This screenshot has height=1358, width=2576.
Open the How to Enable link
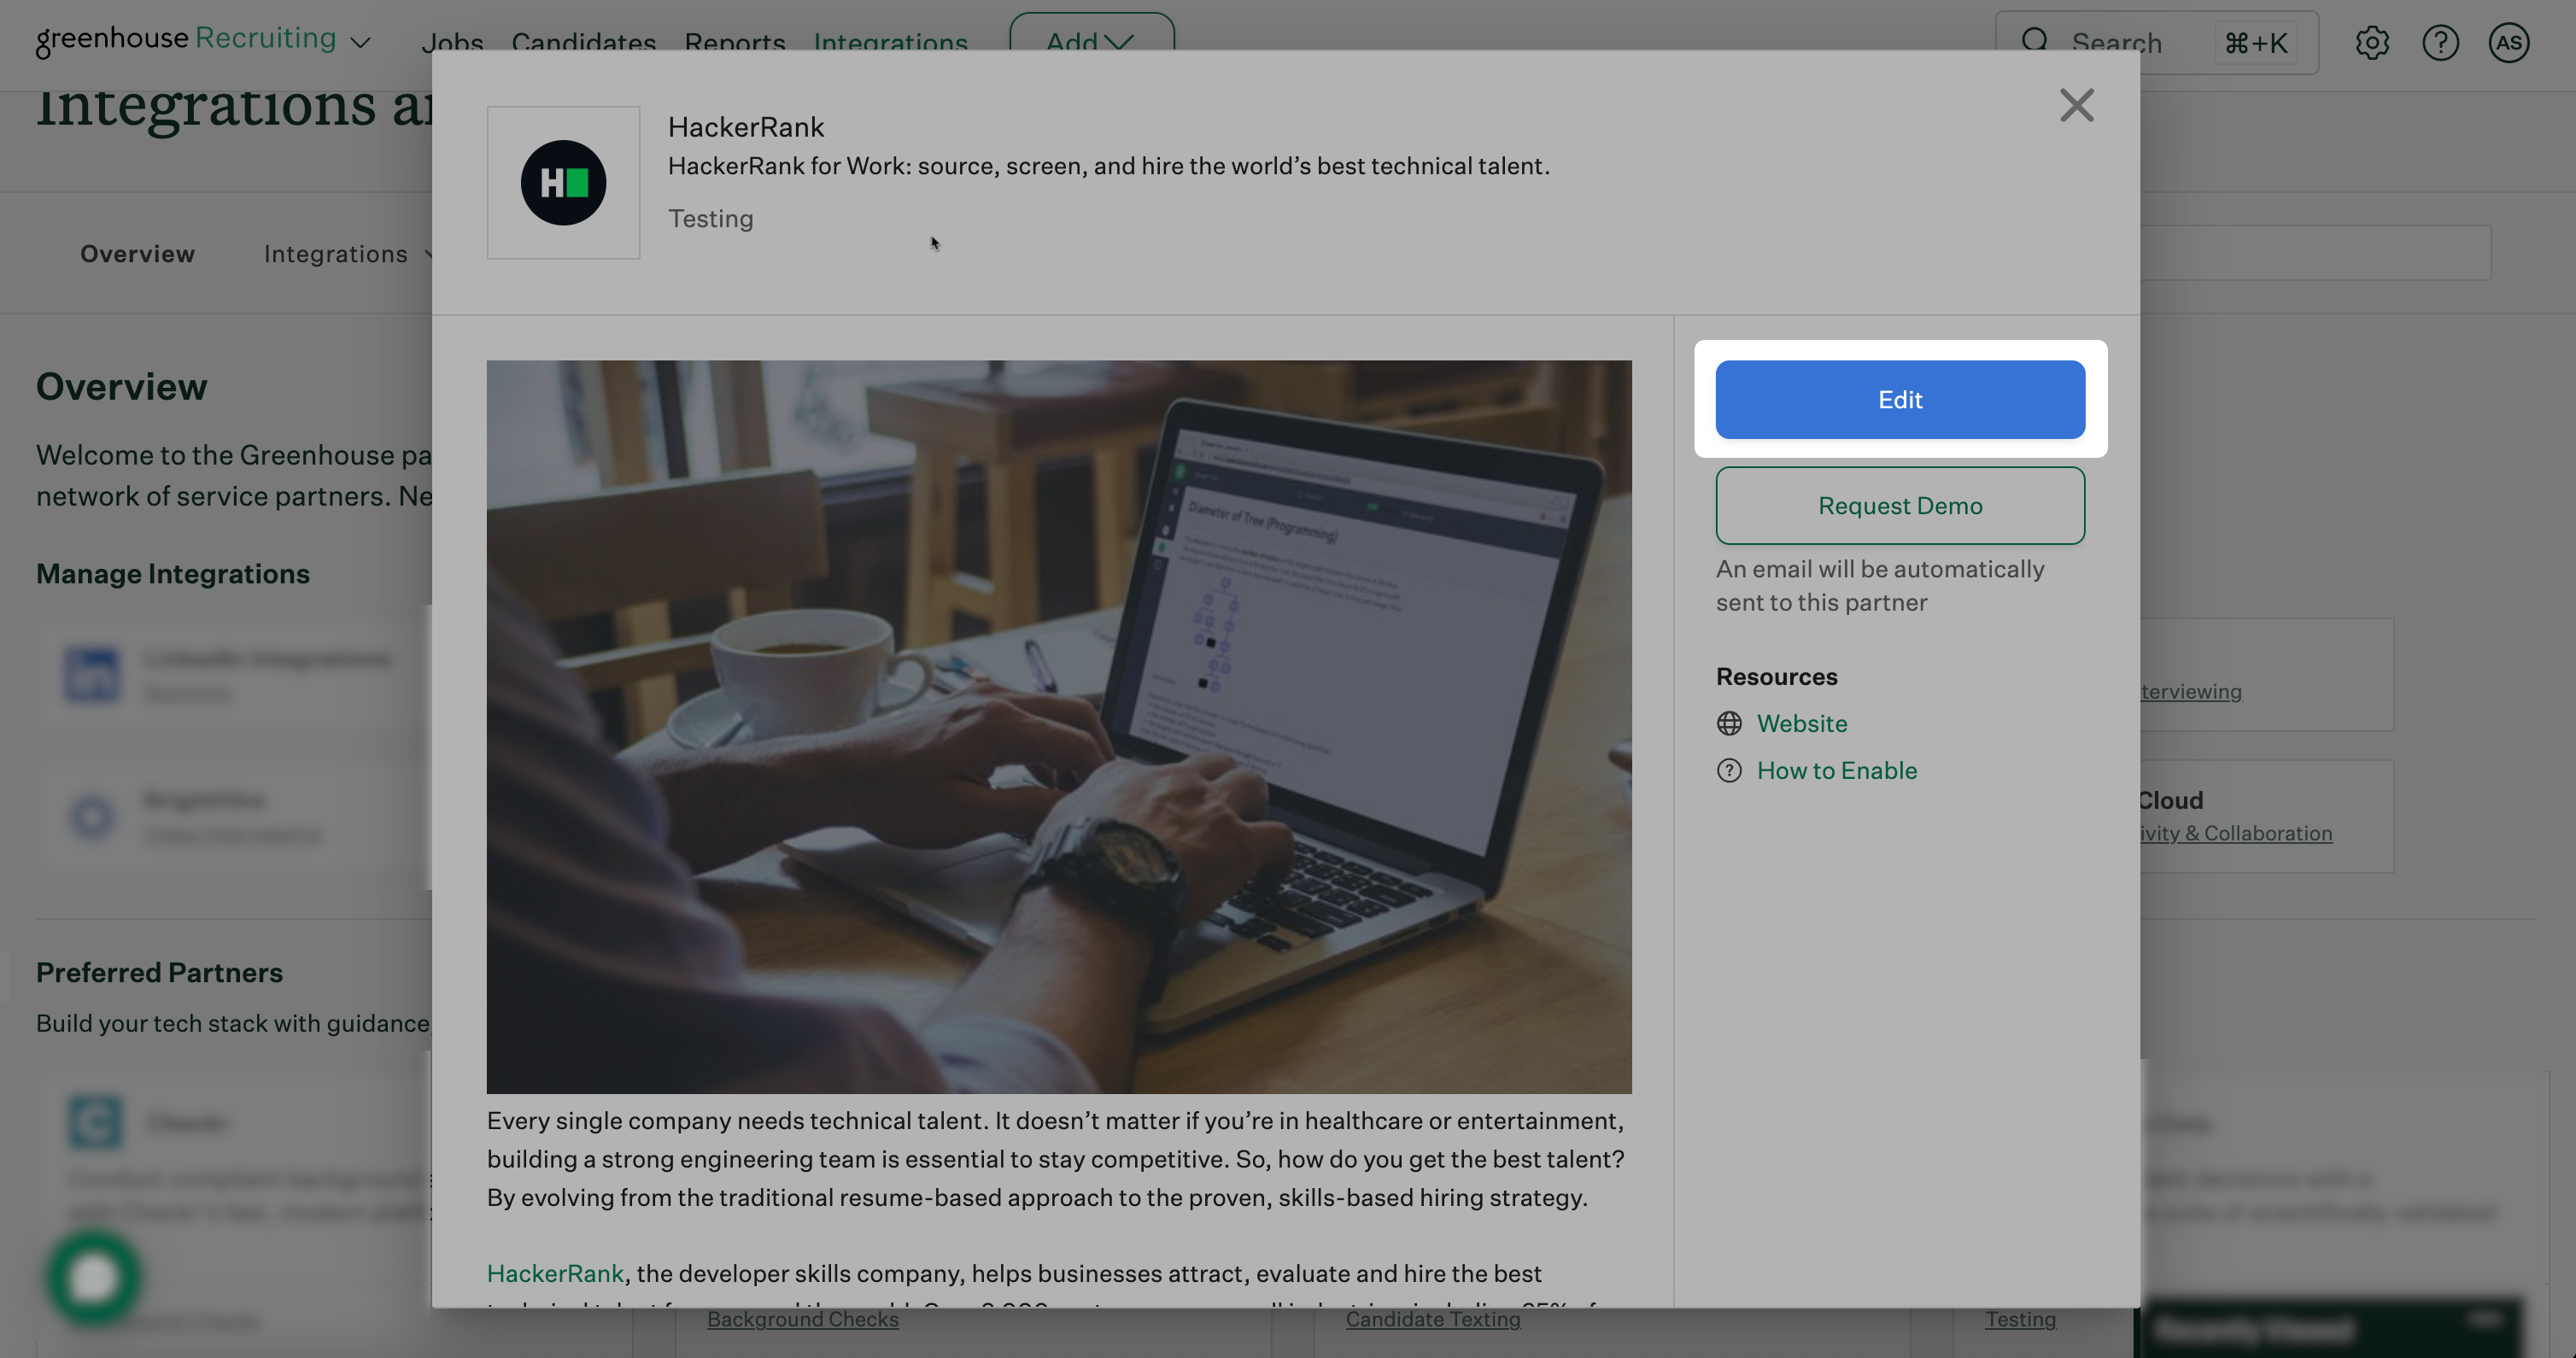pyautogui.click(x=1836, y=770)
